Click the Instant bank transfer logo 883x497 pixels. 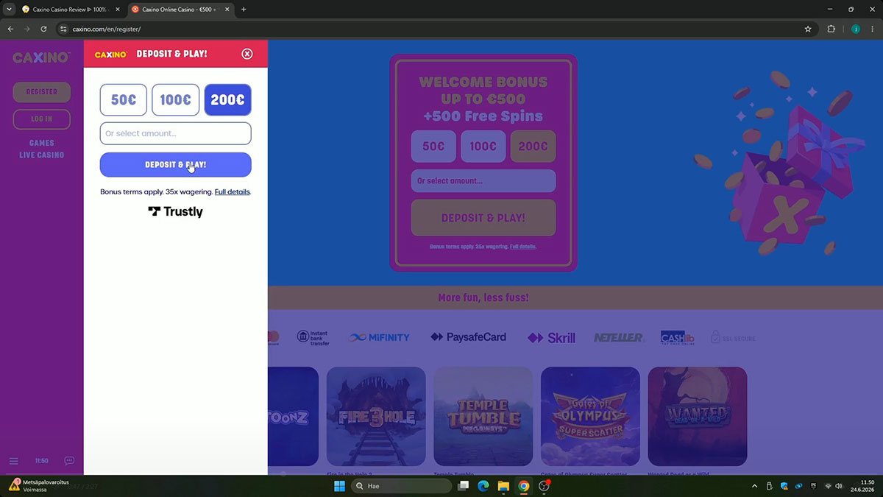coord(313,337)
